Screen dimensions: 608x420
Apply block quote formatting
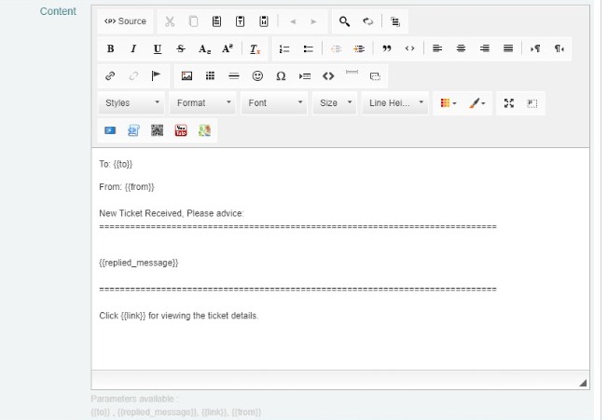pos(386,48)
